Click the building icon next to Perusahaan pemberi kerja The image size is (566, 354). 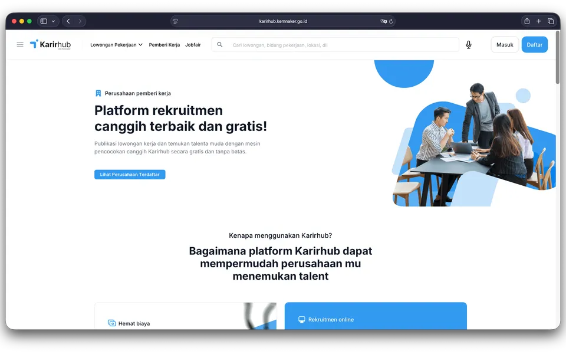[x=98, y=93]
